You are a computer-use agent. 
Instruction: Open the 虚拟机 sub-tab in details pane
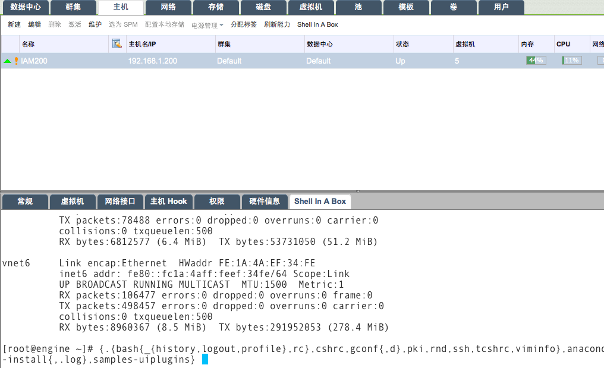tap(73, 202)
